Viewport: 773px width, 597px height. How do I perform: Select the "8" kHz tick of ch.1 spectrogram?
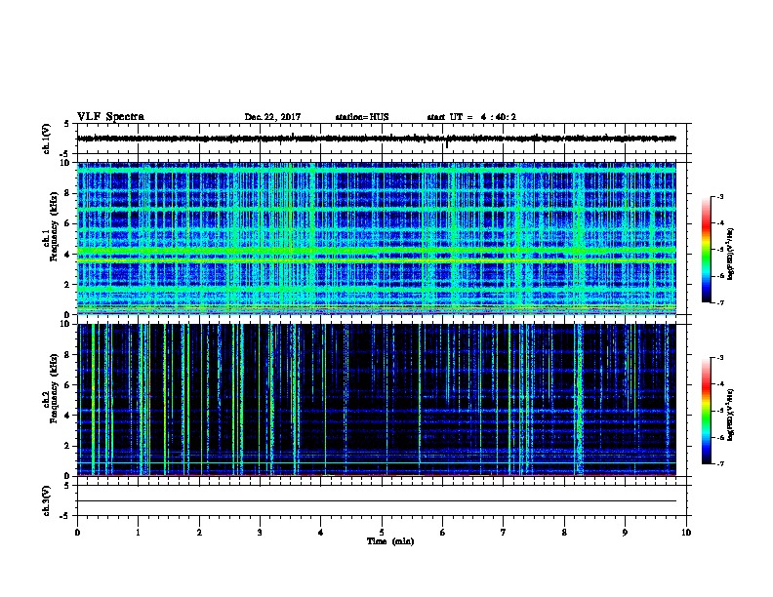pyautogui.click(x=67, y=193)
